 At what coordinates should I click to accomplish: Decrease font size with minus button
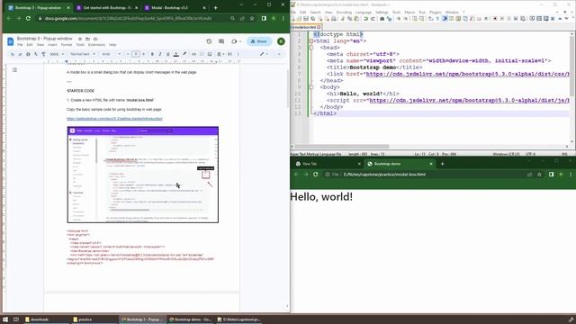(128, 54)
